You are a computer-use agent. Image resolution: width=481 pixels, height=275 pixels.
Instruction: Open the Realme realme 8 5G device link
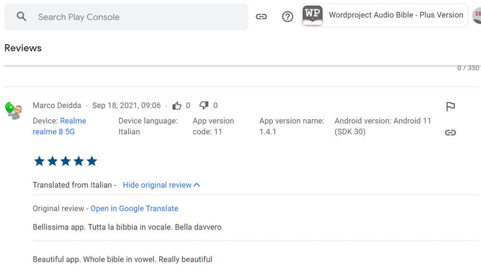[59, 126]
